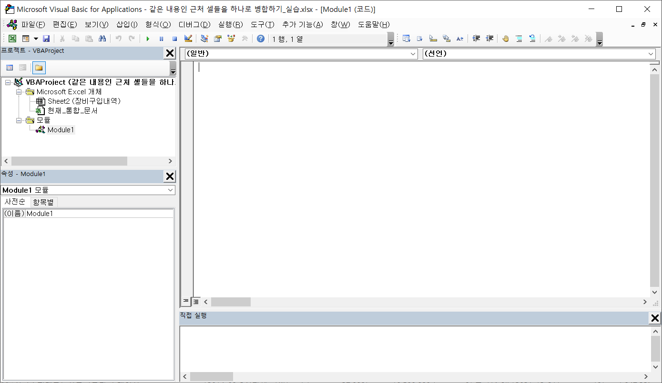662x383 pixels.
Task: Click Quick Info edit toolbar icon
Action: [433, 39]
